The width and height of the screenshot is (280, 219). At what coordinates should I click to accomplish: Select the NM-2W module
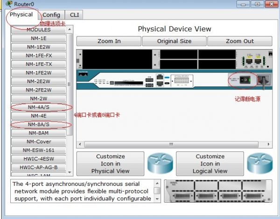[x=39, y=99]
